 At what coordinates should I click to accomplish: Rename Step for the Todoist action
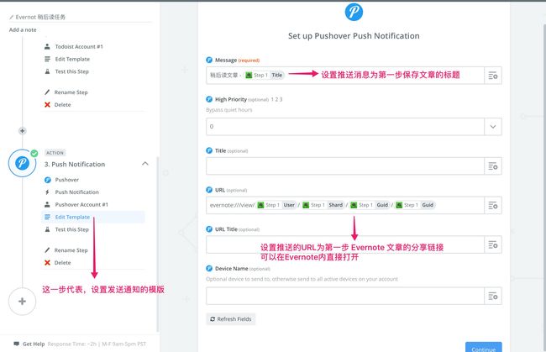(x=66, y=92)
